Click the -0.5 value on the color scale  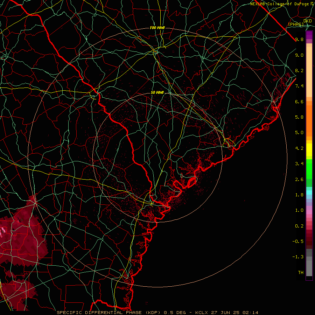[298, 241]
